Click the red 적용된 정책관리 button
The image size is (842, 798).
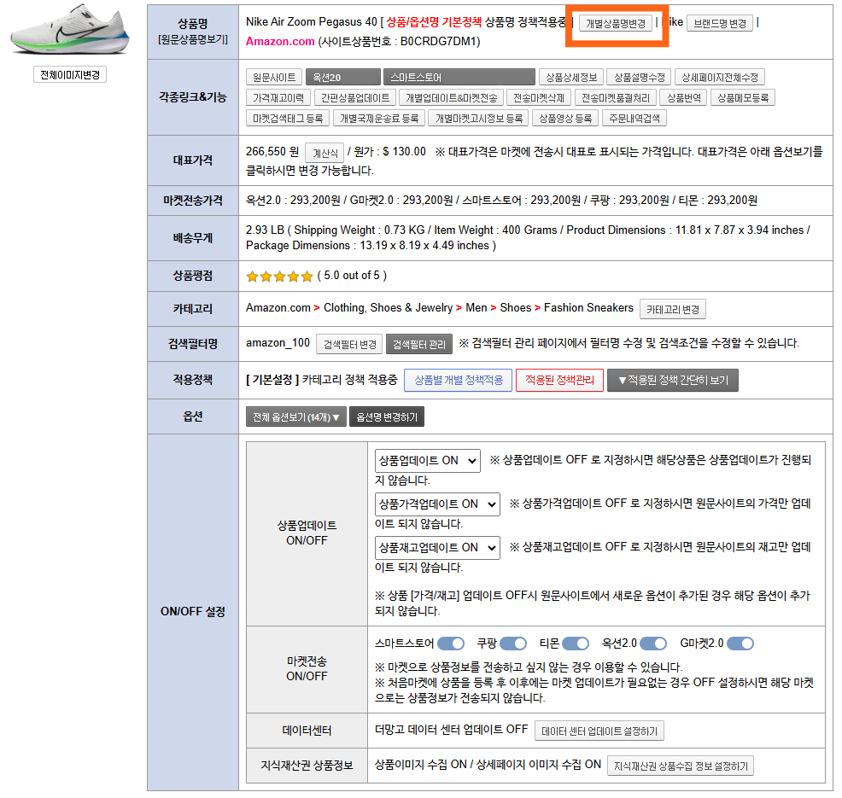[x=559, y=380]
